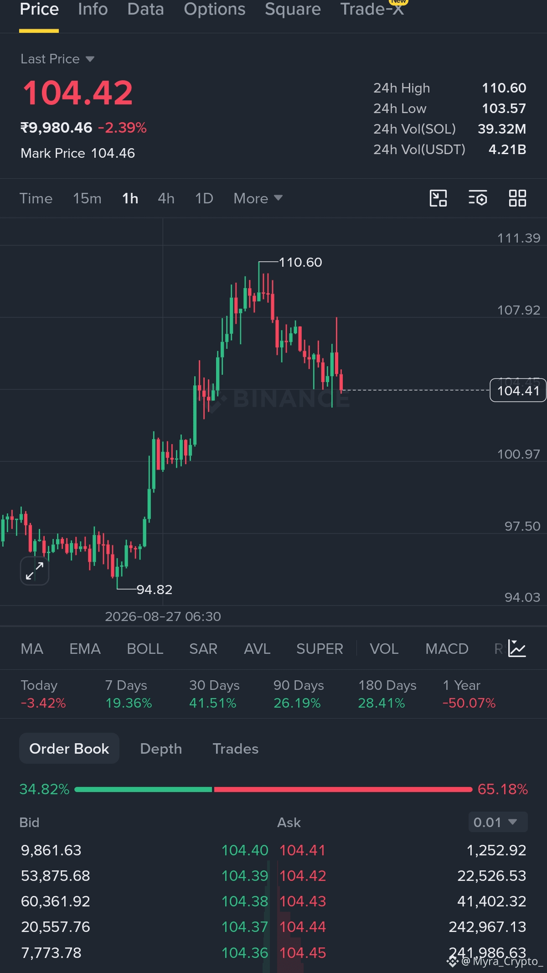Select bid price 104.39

click(x=245, y=876)
